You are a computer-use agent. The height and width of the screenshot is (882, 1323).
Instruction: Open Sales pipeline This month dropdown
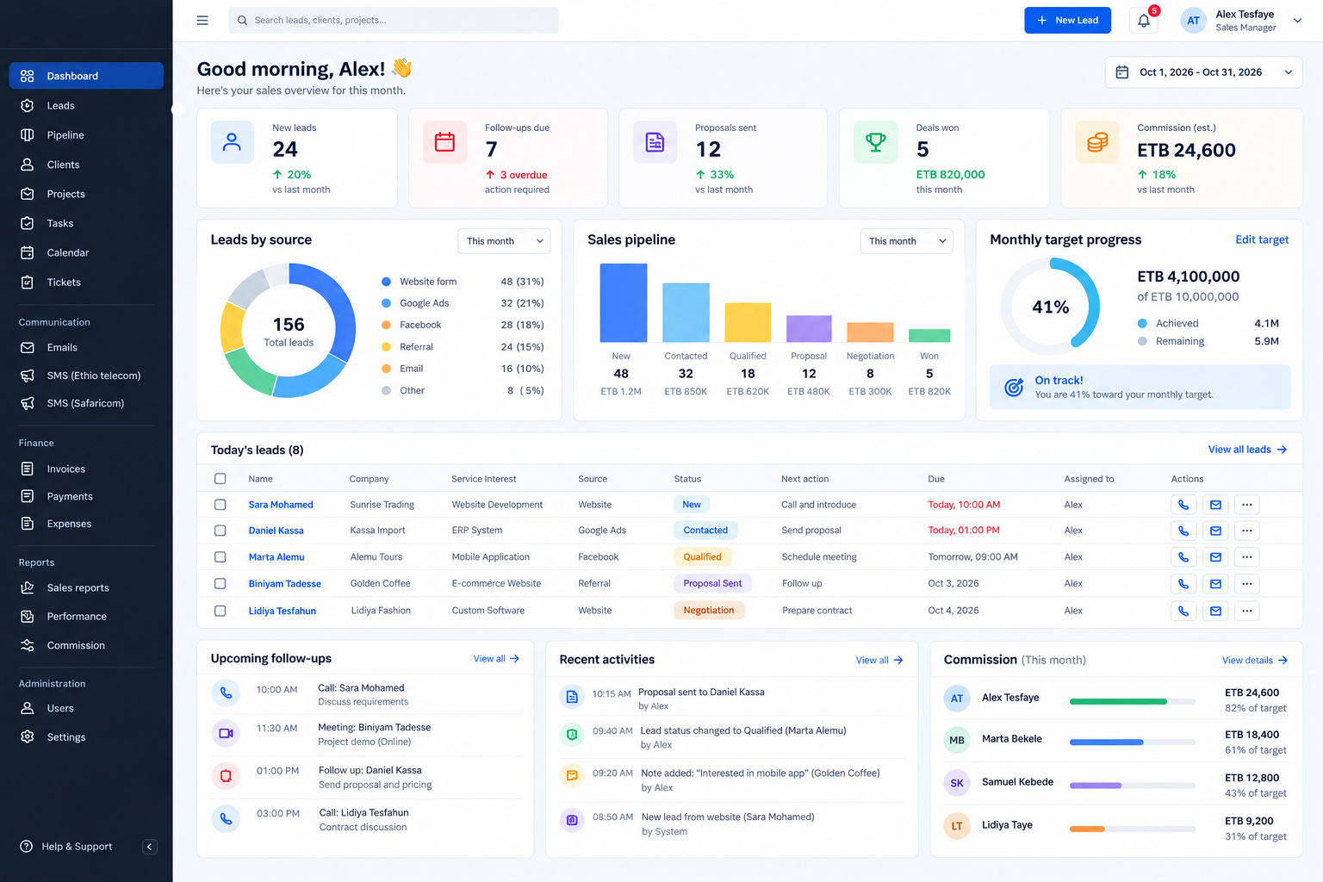click(x=906, y=241)
